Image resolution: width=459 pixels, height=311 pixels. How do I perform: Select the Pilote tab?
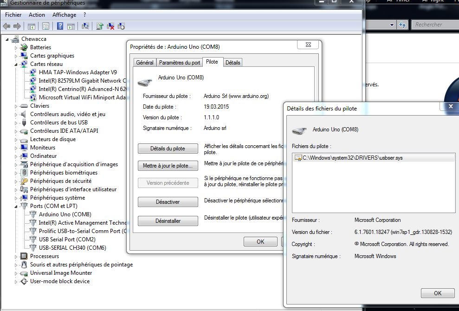[212, 62]
